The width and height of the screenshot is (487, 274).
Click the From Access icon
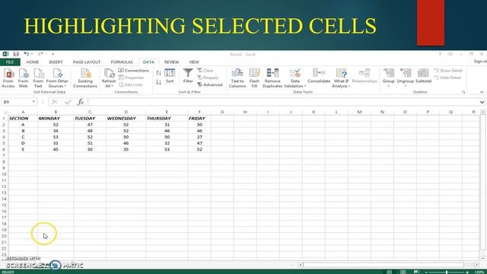pos(8,78)
